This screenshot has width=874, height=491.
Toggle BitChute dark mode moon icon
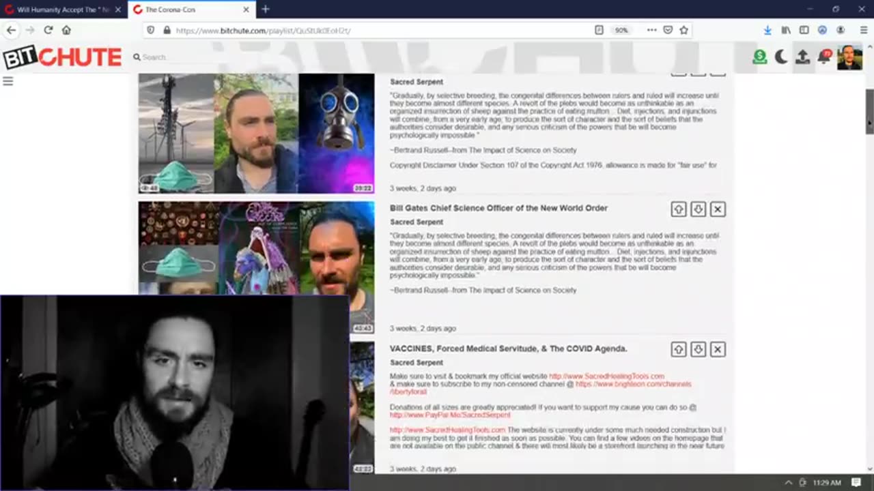tap(781, 57)
